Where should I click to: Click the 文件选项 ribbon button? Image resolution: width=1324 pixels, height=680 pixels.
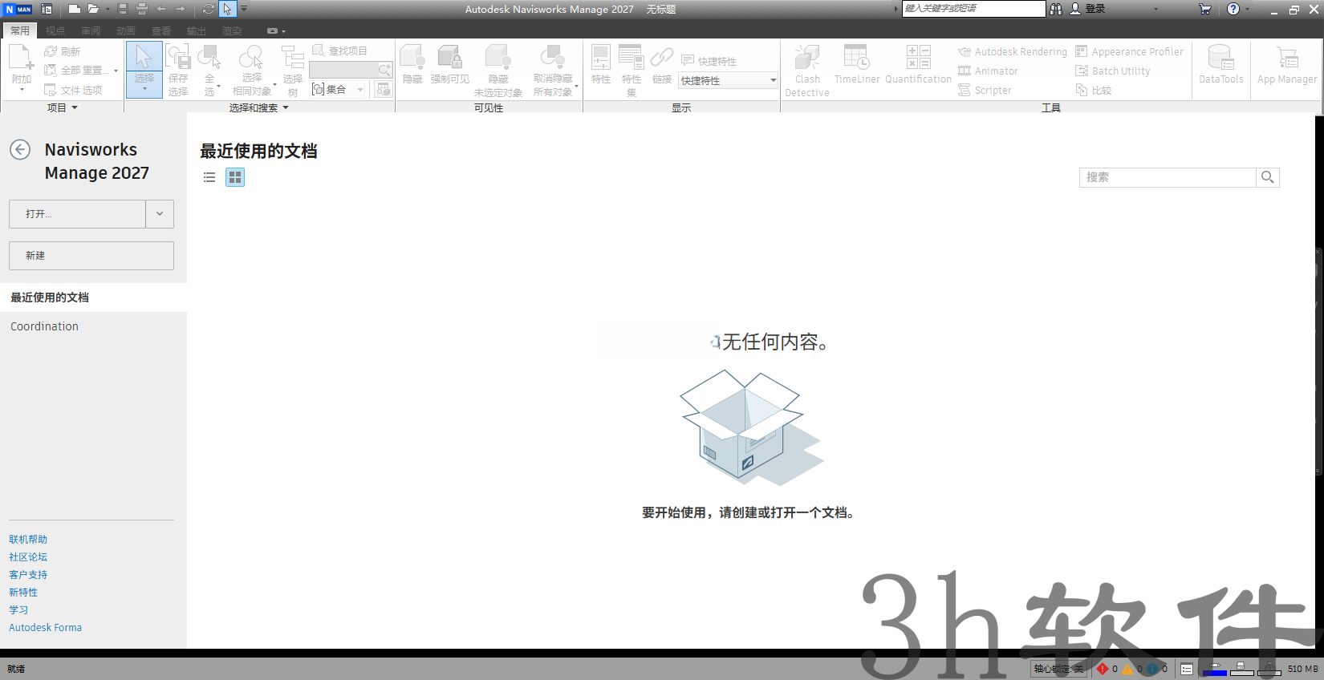click(x=73, y=90)
